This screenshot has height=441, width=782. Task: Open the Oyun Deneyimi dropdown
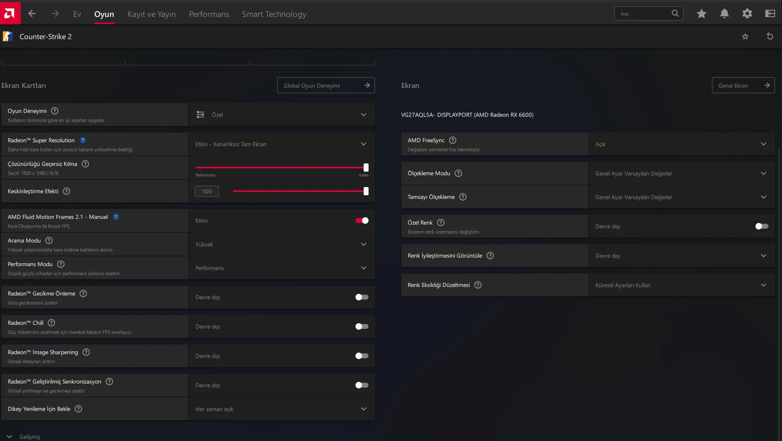click(x=281, y=115)
